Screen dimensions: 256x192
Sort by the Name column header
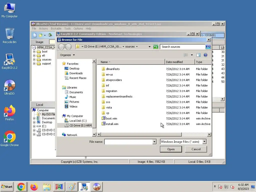[x=131, y=62]
